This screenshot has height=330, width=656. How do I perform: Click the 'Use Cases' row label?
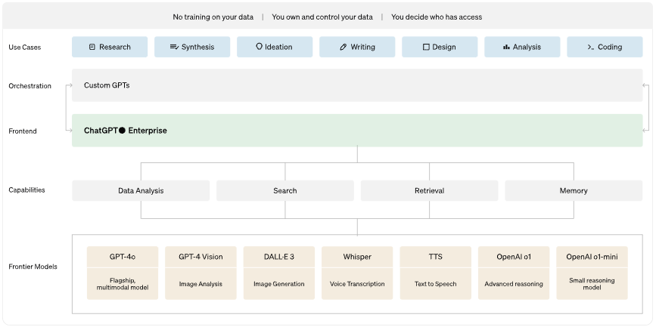[x=25, y=48]
